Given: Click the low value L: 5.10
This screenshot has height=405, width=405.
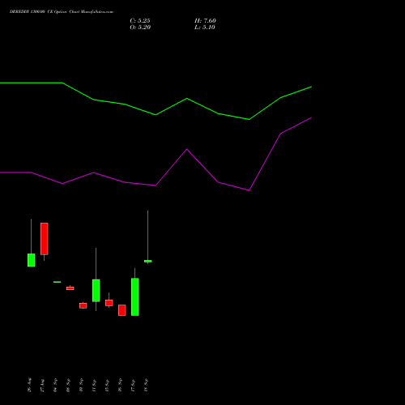Looking at the screenshot, I should 205,28.
